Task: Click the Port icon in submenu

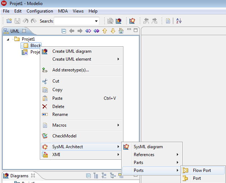Action: 185,178
